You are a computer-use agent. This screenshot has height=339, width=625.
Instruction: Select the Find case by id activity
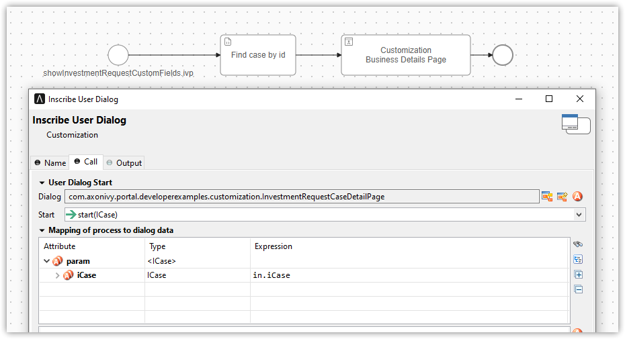[x=258, y=55]
